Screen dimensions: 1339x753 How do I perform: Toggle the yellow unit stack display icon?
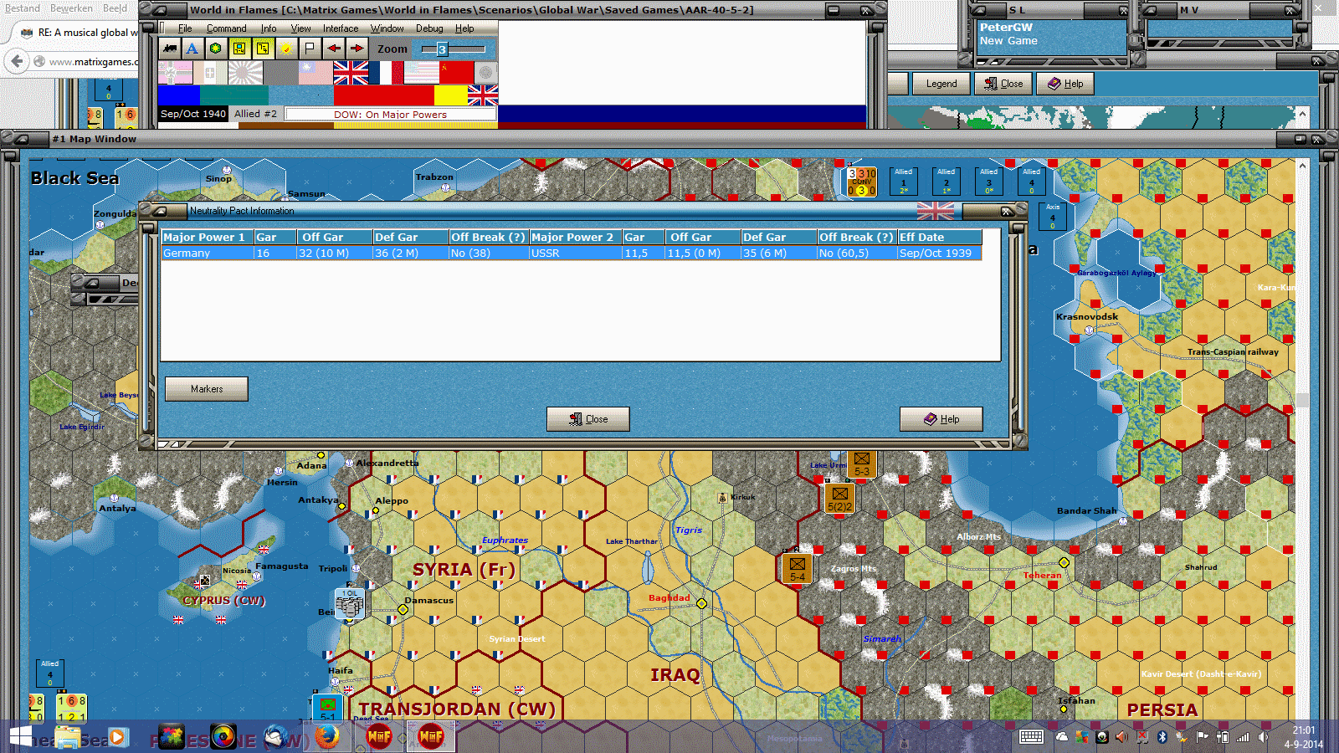pos(263,49)
